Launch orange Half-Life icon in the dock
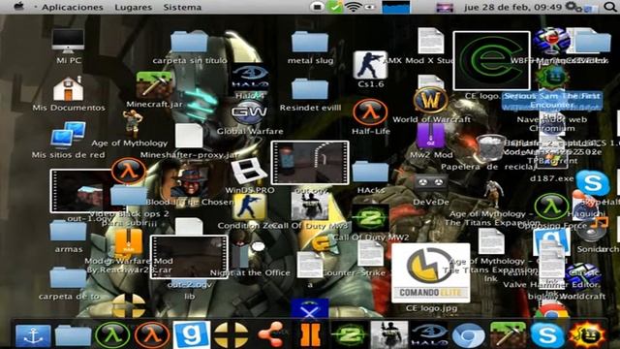Image resolution: width=620 pixels, height=349 pixels. coord(152,335)
